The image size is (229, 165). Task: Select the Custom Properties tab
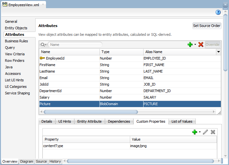click(151, 121)
